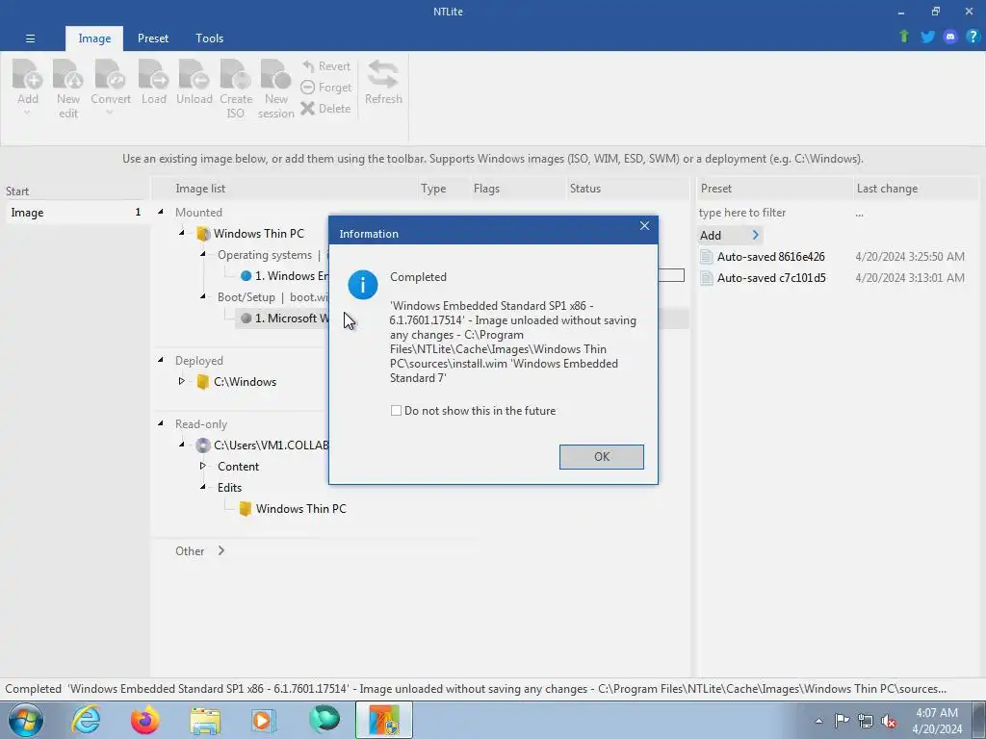The image size is (986, 739).
Task: Open the hamburger menu icon
Action: (x=30, y=38)
